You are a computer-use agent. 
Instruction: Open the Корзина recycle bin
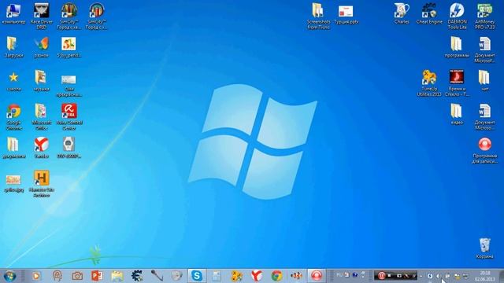point(484,248)
